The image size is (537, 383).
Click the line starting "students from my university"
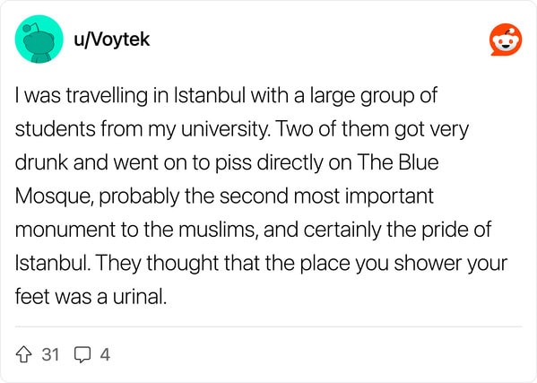coord(242,129)
